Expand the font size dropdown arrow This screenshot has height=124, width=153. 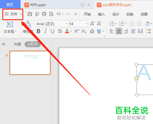click(86, 24)
